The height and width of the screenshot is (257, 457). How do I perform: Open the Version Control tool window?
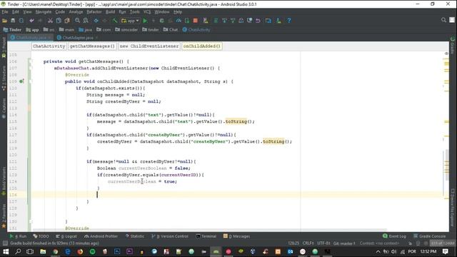[170, 236]
